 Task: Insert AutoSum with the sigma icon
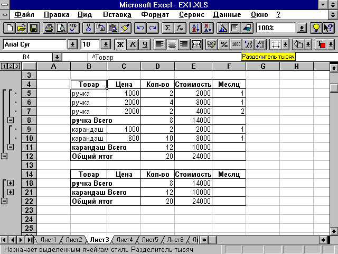pos(167,28)
